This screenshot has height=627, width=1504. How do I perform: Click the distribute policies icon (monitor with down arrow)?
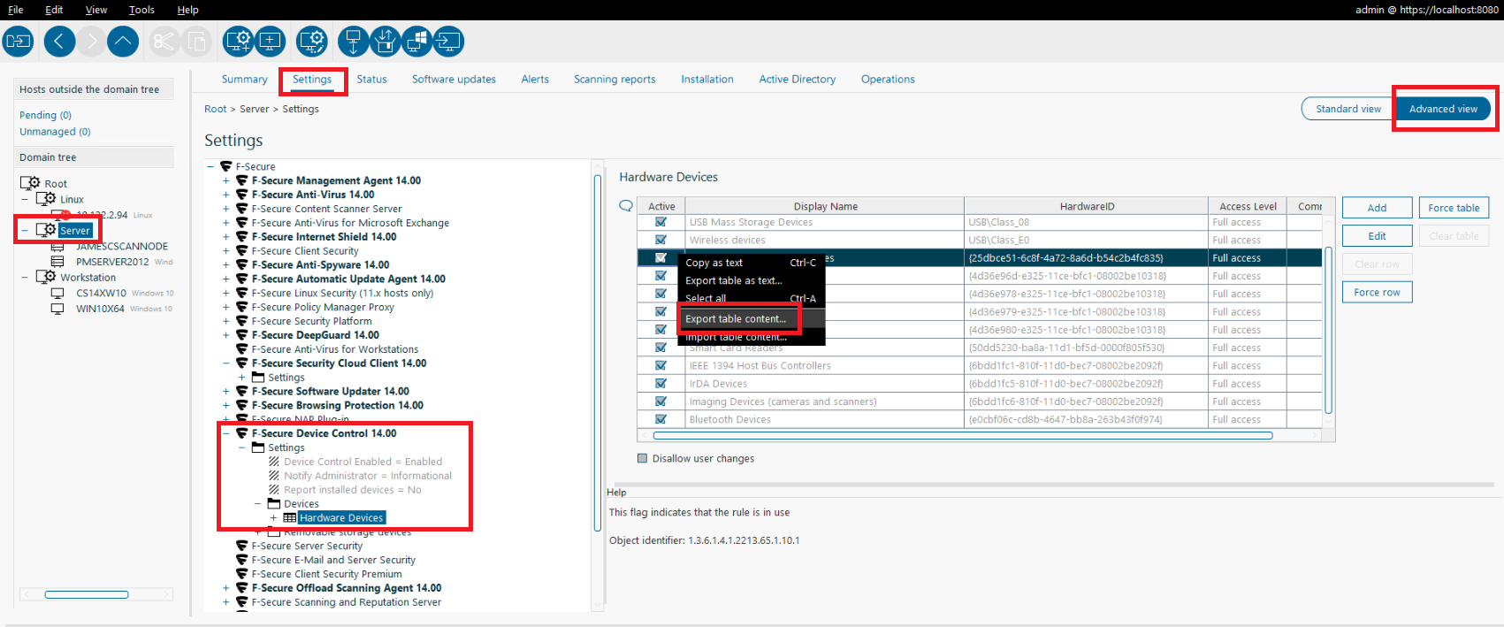click(353, 42)
